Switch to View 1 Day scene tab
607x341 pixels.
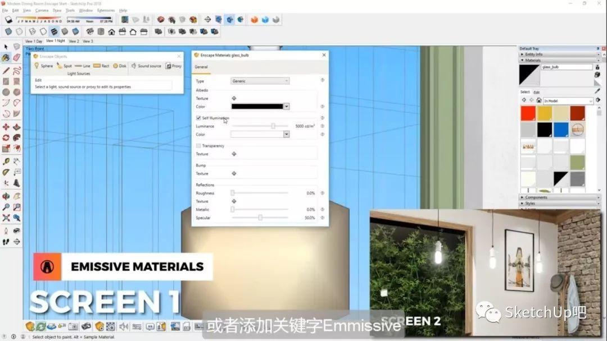pos(34,41)
